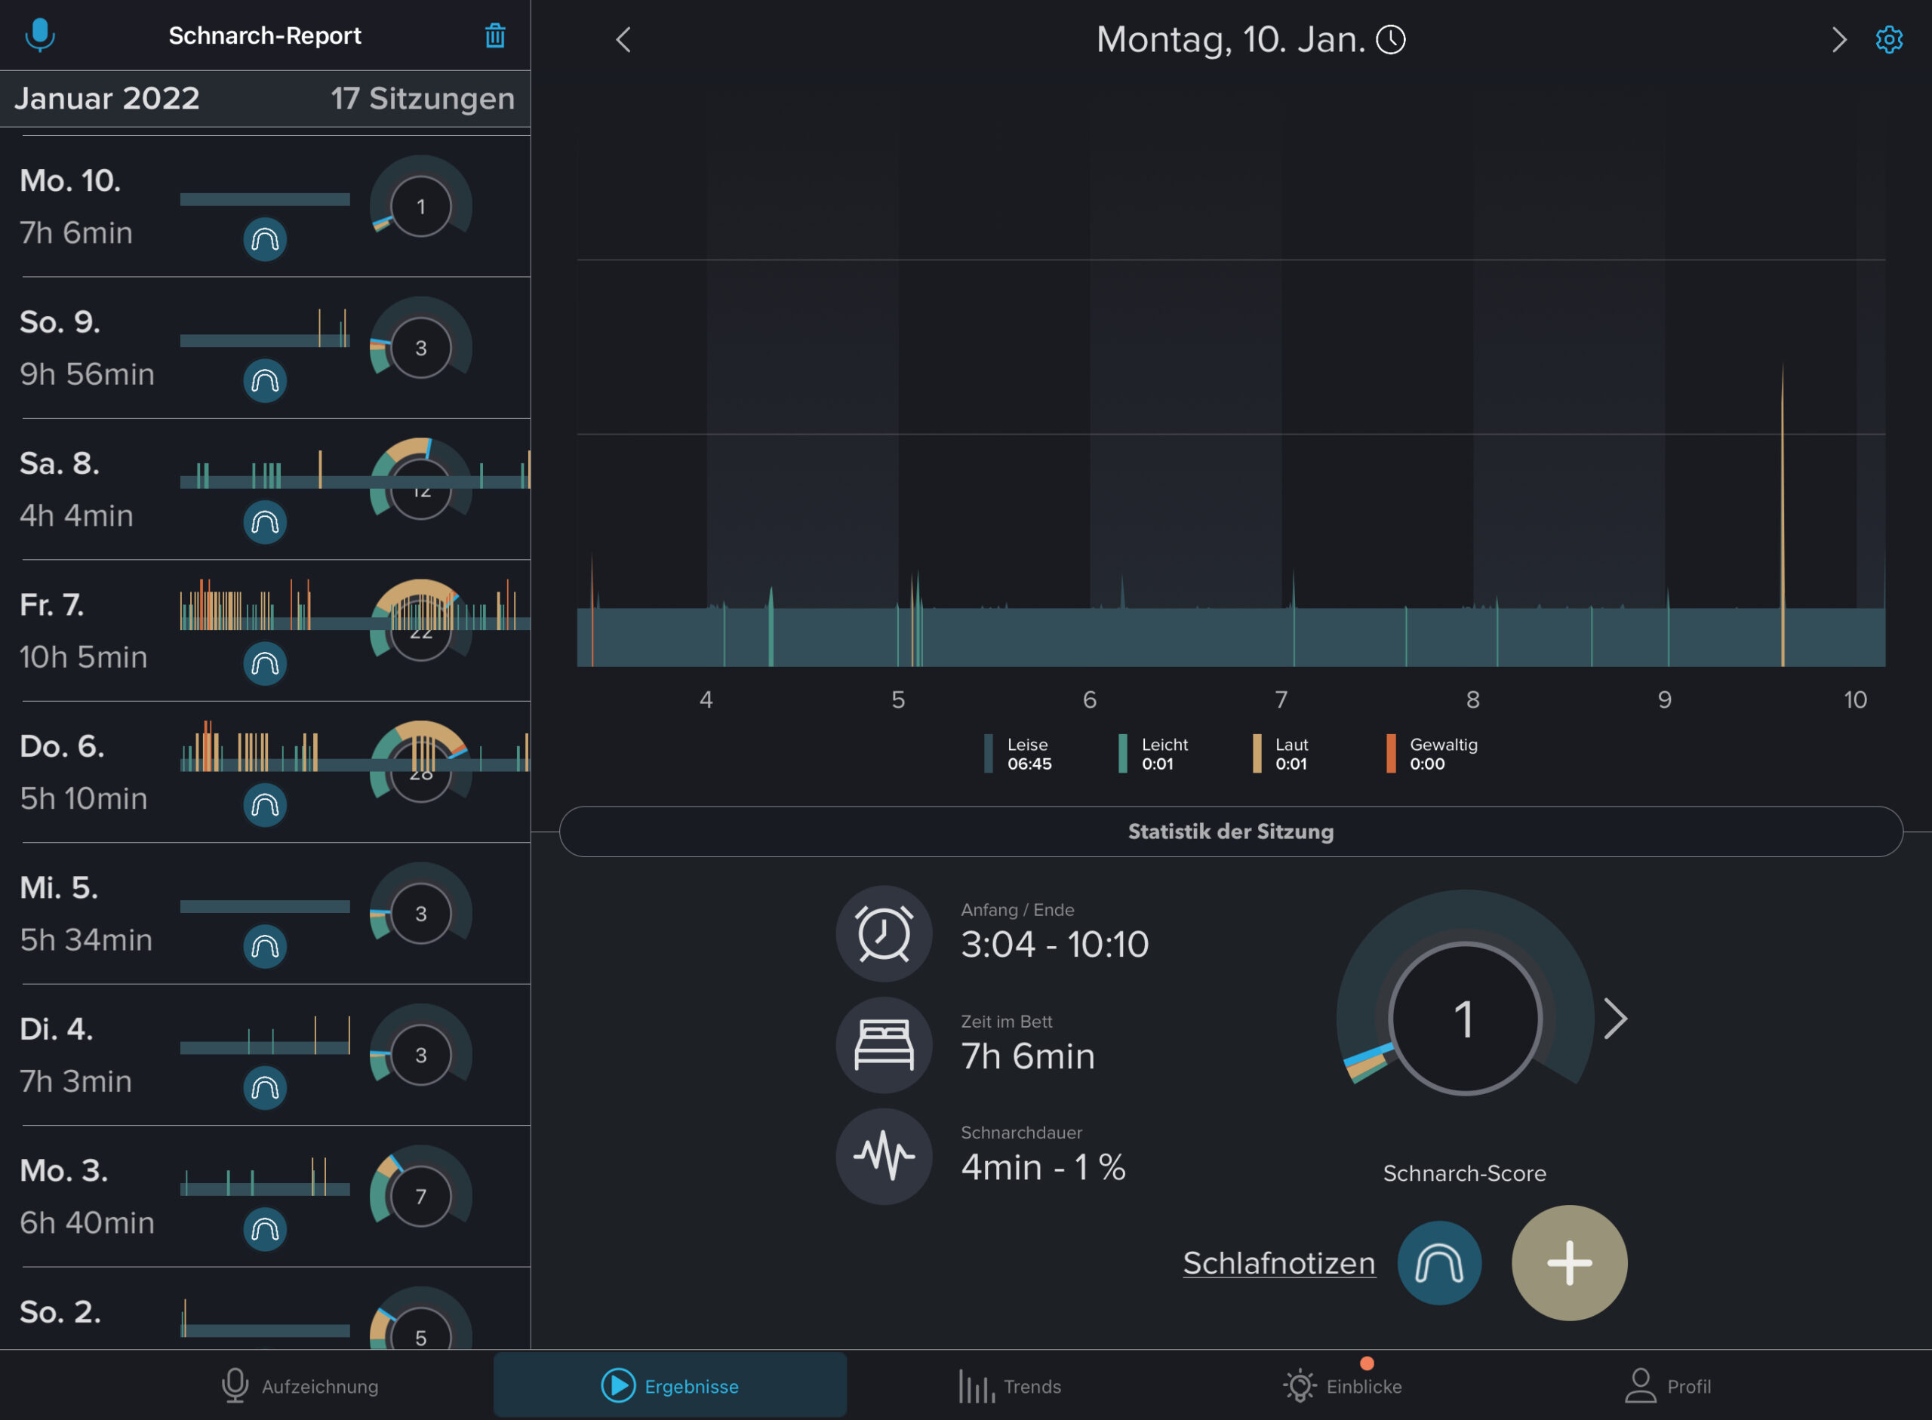Select the Fr. 7. session entry

pyautogui.click(x=86, y=630)
